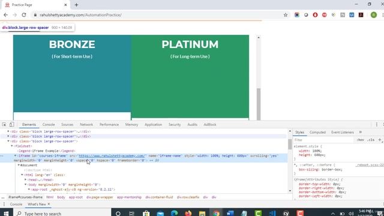Image resolution: width=384 pixels, height=216 pixels.
Task: Close the What's New drawer tab
Action: pyautogui.click(x=49, y=204)
